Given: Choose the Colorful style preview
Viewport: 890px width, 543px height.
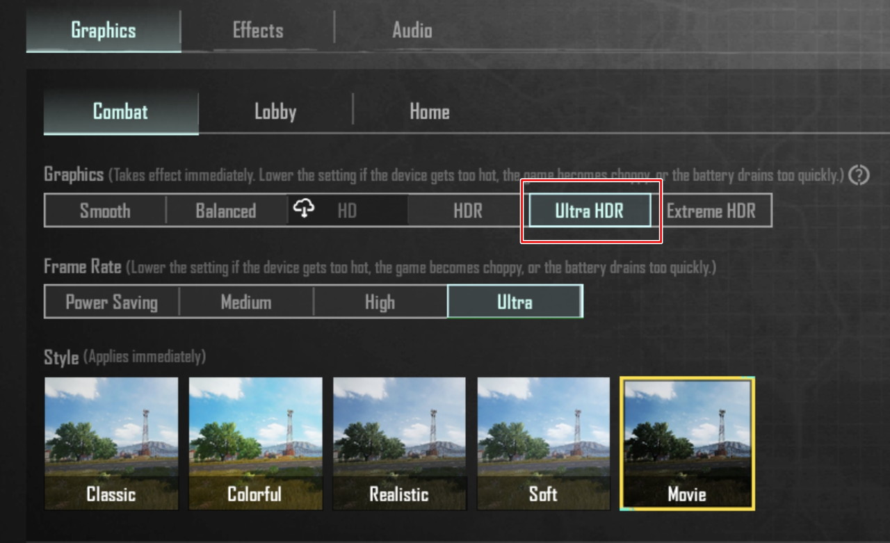Looking at the screenshot, I should pyautogui.click(x=255, y=444).
